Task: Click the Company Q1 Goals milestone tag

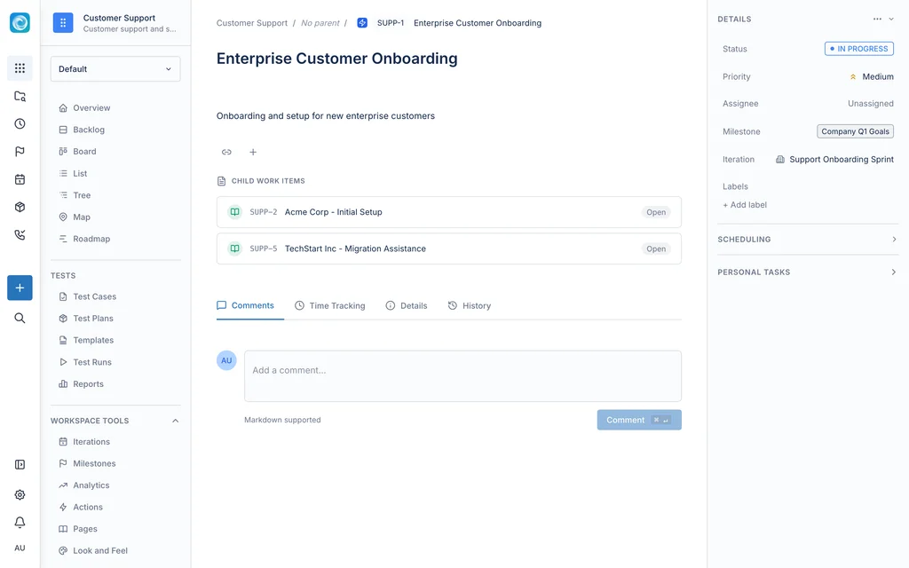Action: pos(855,131)
